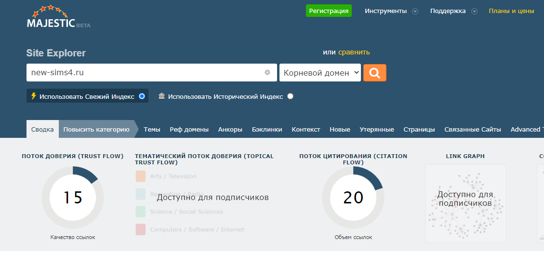Viewport: 544px width, 254px height.
Task: Click the lightning bolt Fresh Index icon
Action: [x=34, y=96]
